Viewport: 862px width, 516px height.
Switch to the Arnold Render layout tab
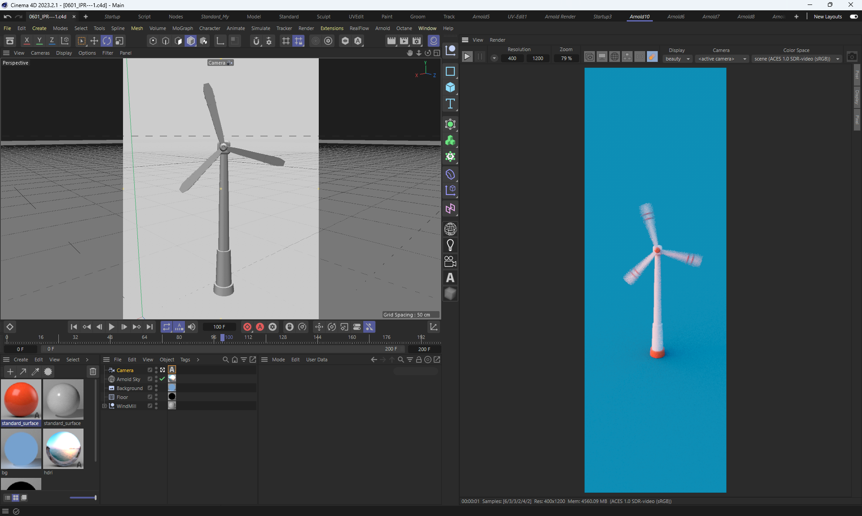click(560, 17)
